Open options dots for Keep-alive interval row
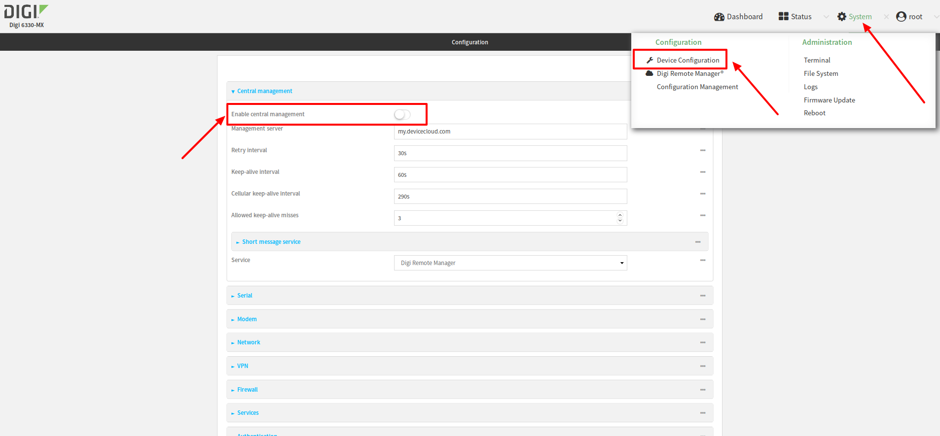The height and width of the screenshot is (436, 940). 703,172
